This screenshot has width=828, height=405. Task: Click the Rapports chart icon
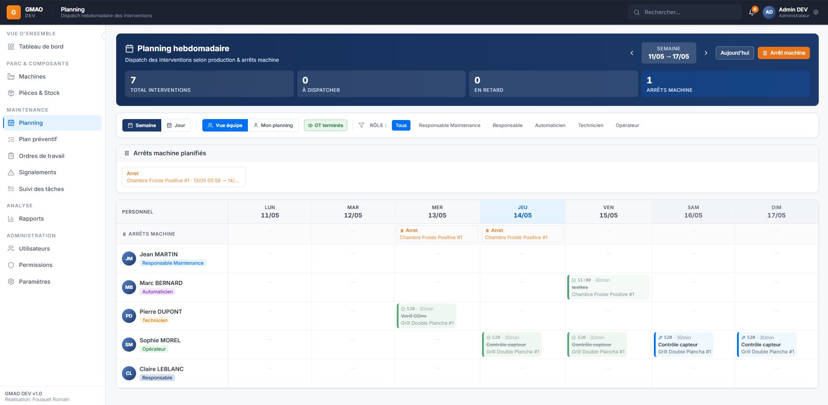pyautogui.click(x=11, y=219)
